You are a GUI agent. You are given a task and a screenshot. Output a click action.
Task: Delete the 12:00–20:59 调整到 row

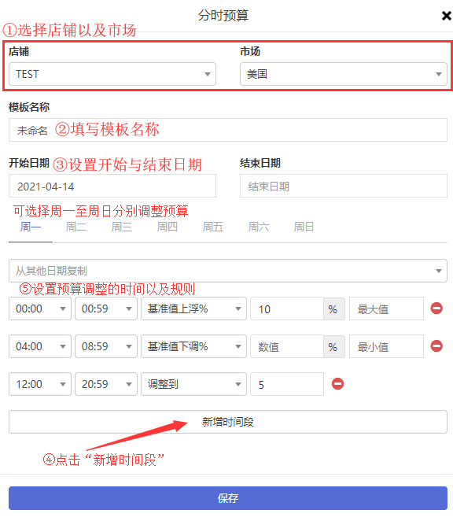[x=337, y=384]
